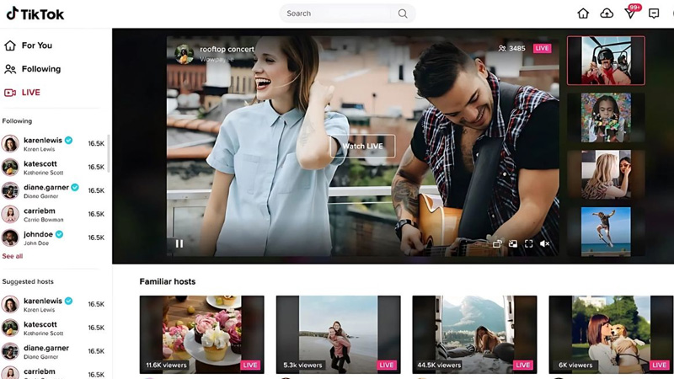
Task: Click the search magnifier icon
Action: (403, 13)
